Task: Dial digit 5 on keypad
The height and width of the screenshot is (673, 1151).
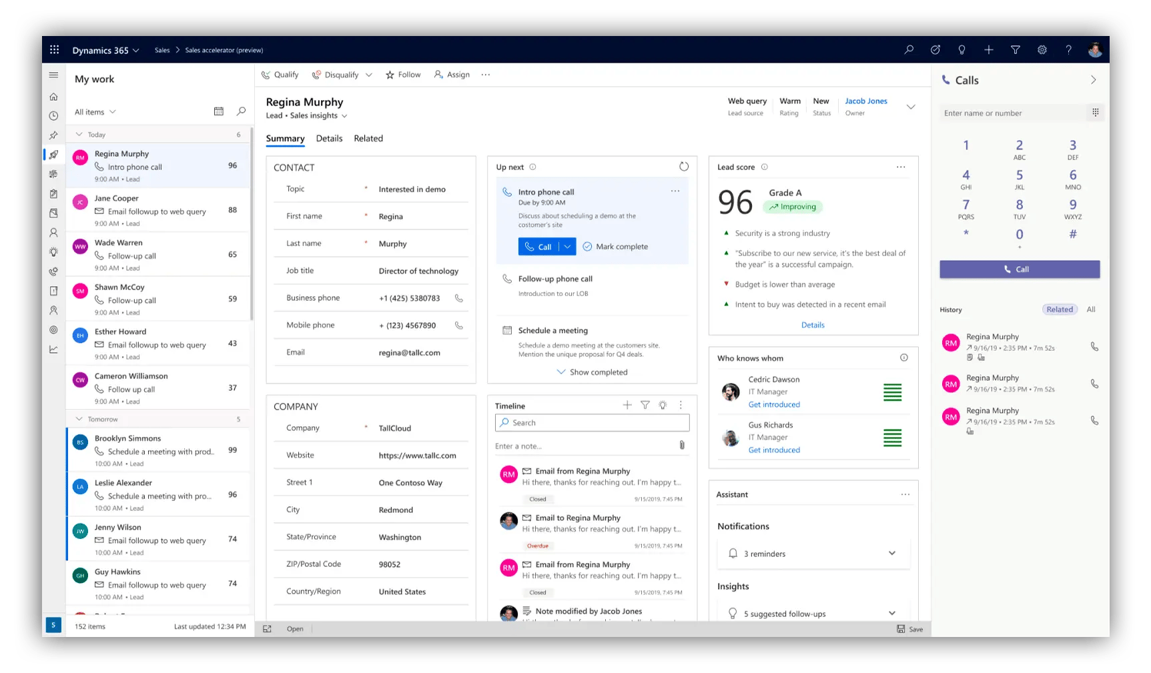Action: point(1019,179)
